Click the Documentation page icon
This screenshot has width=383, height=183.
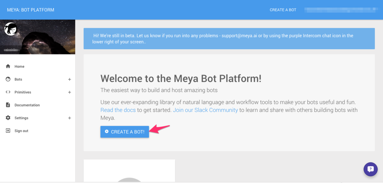pyautogui.click(x=8, y=105)
